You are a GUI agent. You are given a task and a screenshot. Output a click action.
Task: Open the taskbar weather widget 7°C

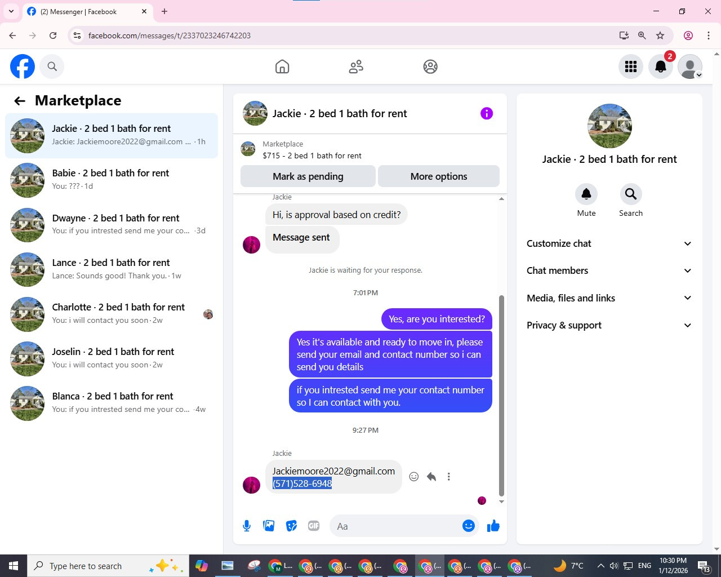(569, 566)
